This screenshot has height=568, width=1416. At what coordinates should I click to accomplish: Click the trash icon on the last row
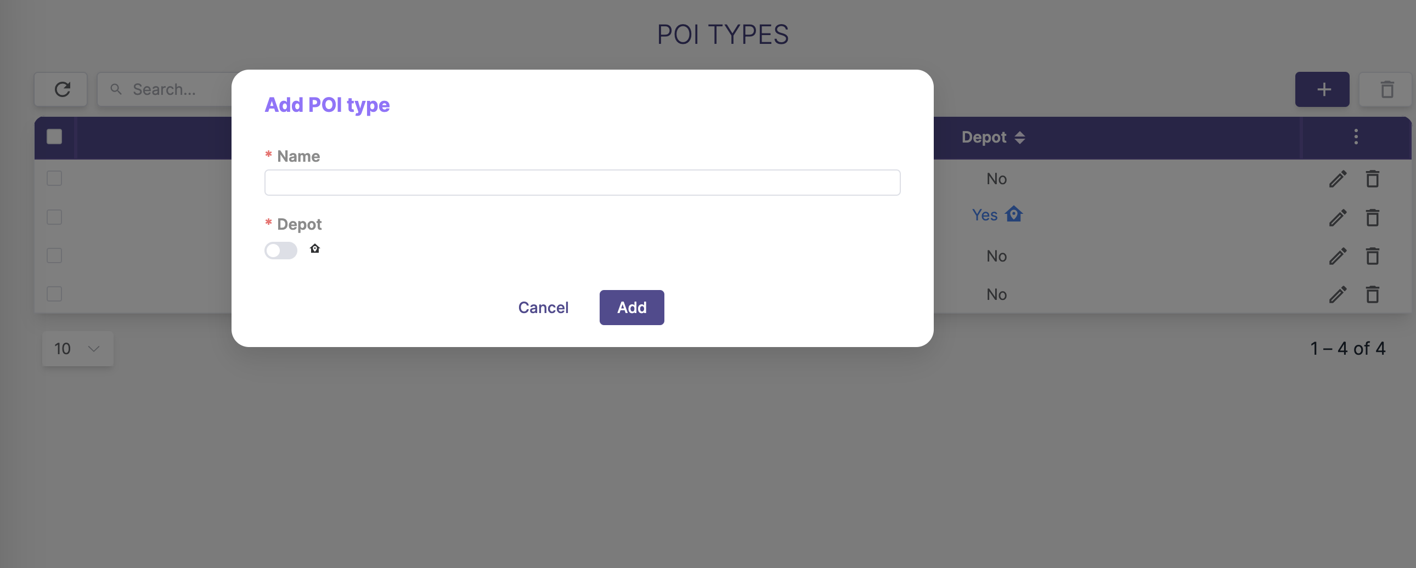[x=1373, y=294]
